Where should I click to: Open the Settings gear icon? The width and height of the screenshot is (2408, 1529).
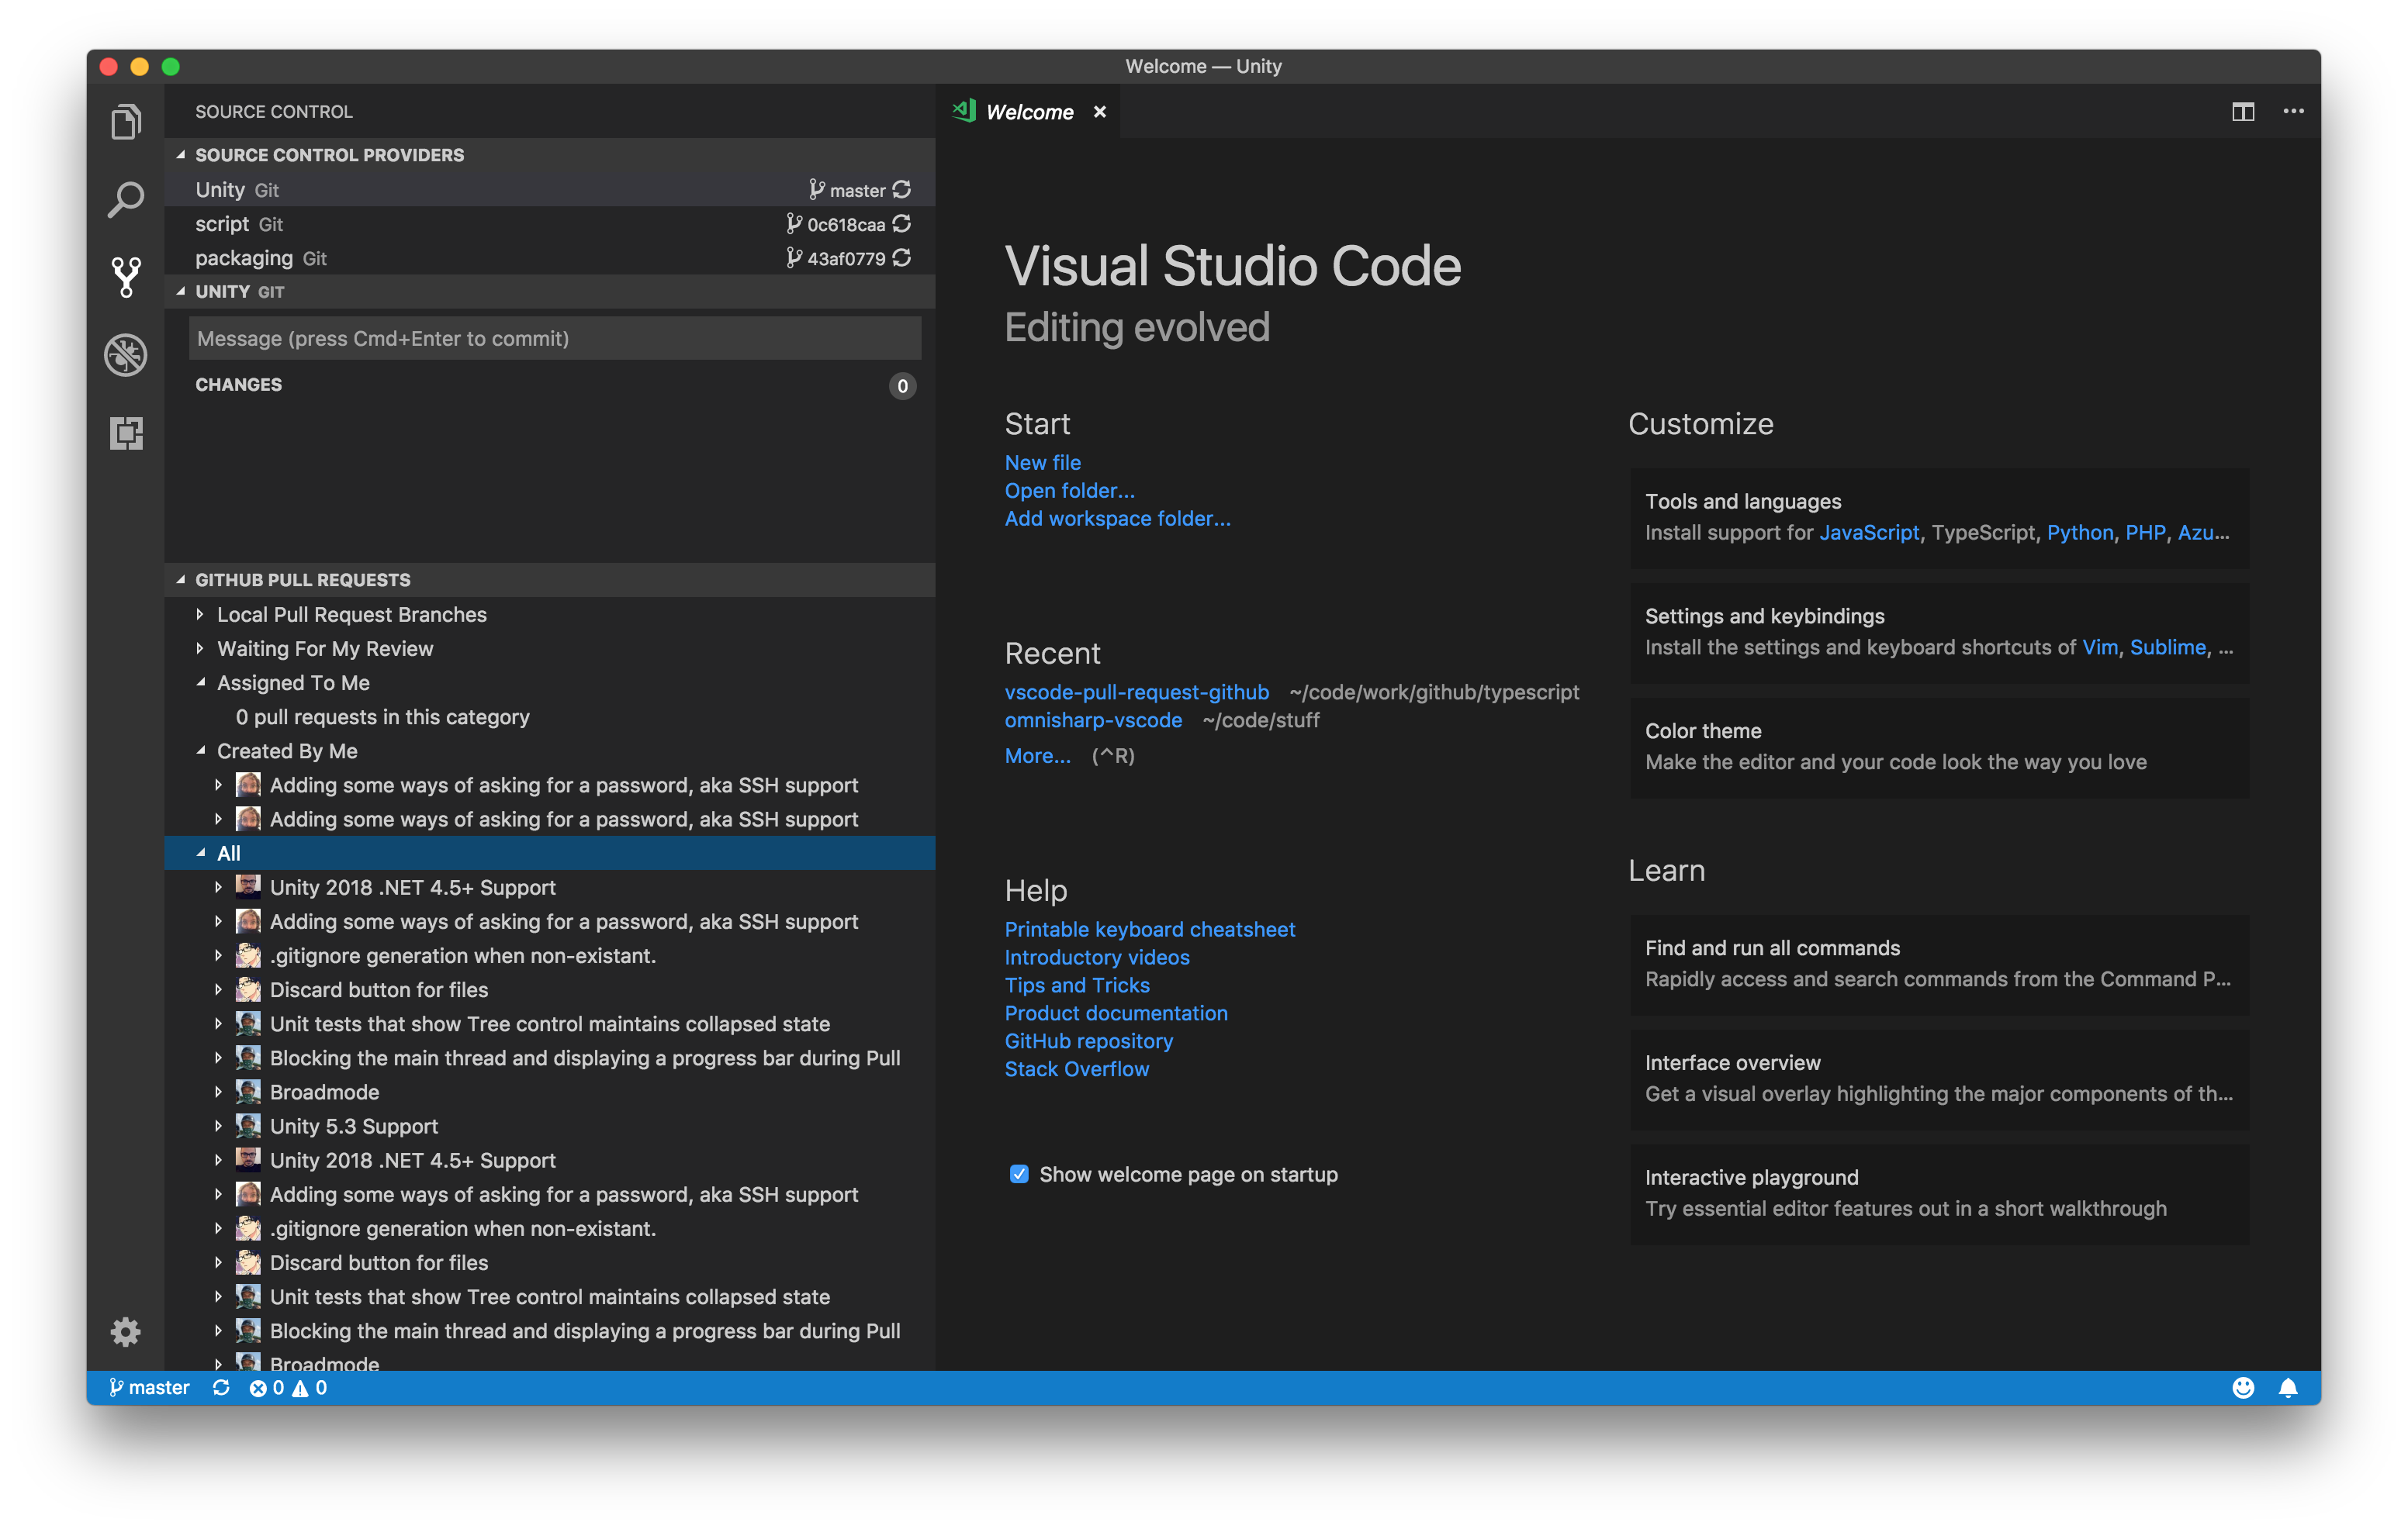tap(125, 1332)
